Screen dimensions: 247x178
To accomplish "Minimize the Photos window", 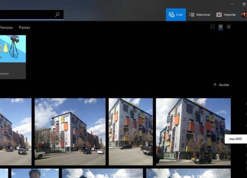I will point(232,4).
